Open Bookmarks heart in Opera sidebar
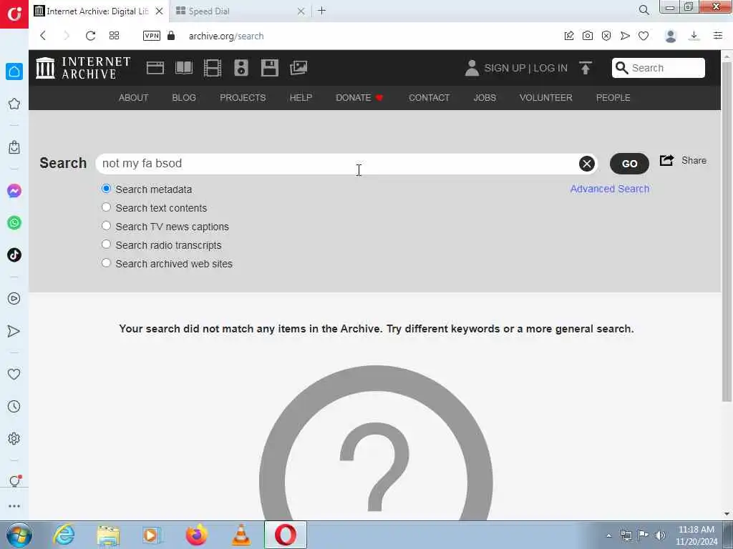Image resolution: width=733 pixels, height=549 pixels. (14, 374)
